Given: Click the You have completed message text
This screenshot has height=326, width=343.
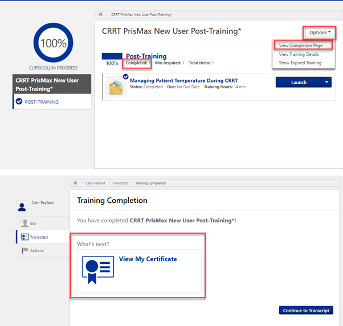Looking at the screenshot, I should point(157,221).
